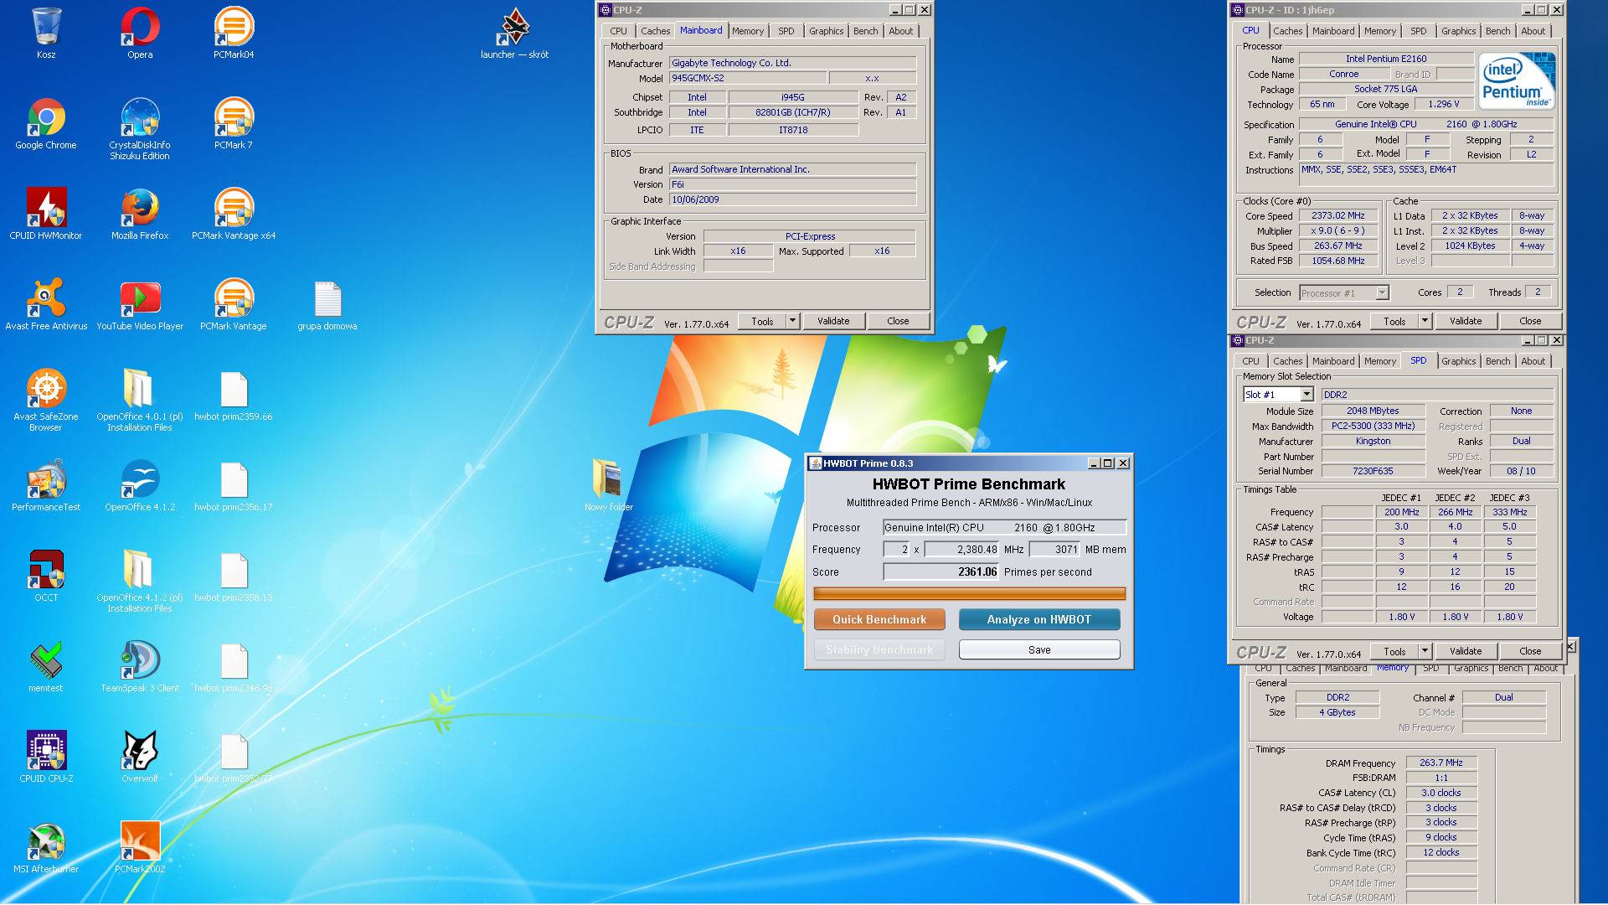Click Validate in Mainboard CPU-Z window
Viewport: 1608px width, 905px height.
pos(833,321)
